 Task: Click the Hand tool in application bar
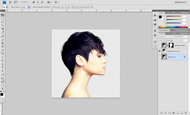pyautogui.click(x=34, y=2)
